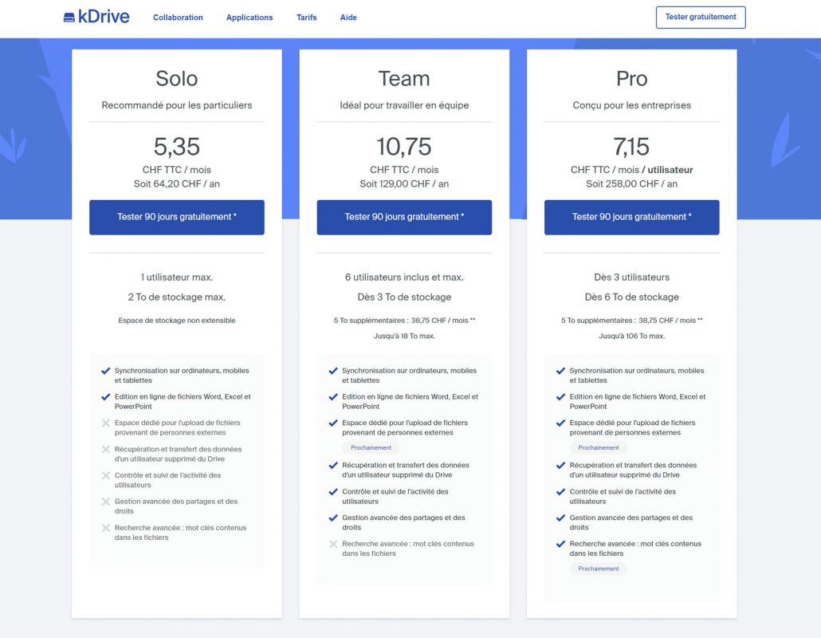821x638 pixels.
Task: Click Team plan's cross icon for Recherche avancée
Action: tap(333, 544)
